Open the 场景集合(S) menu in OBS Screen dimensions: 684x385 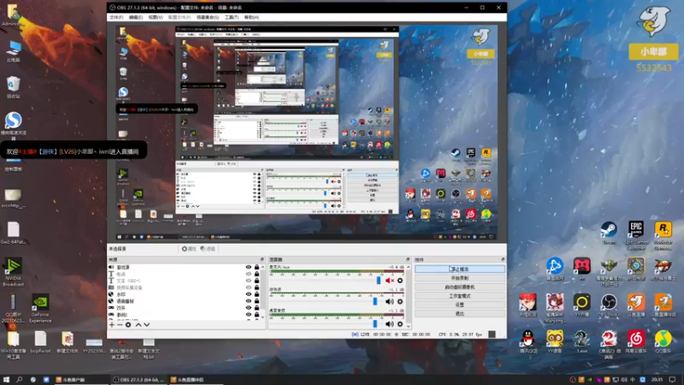[208, 17]
